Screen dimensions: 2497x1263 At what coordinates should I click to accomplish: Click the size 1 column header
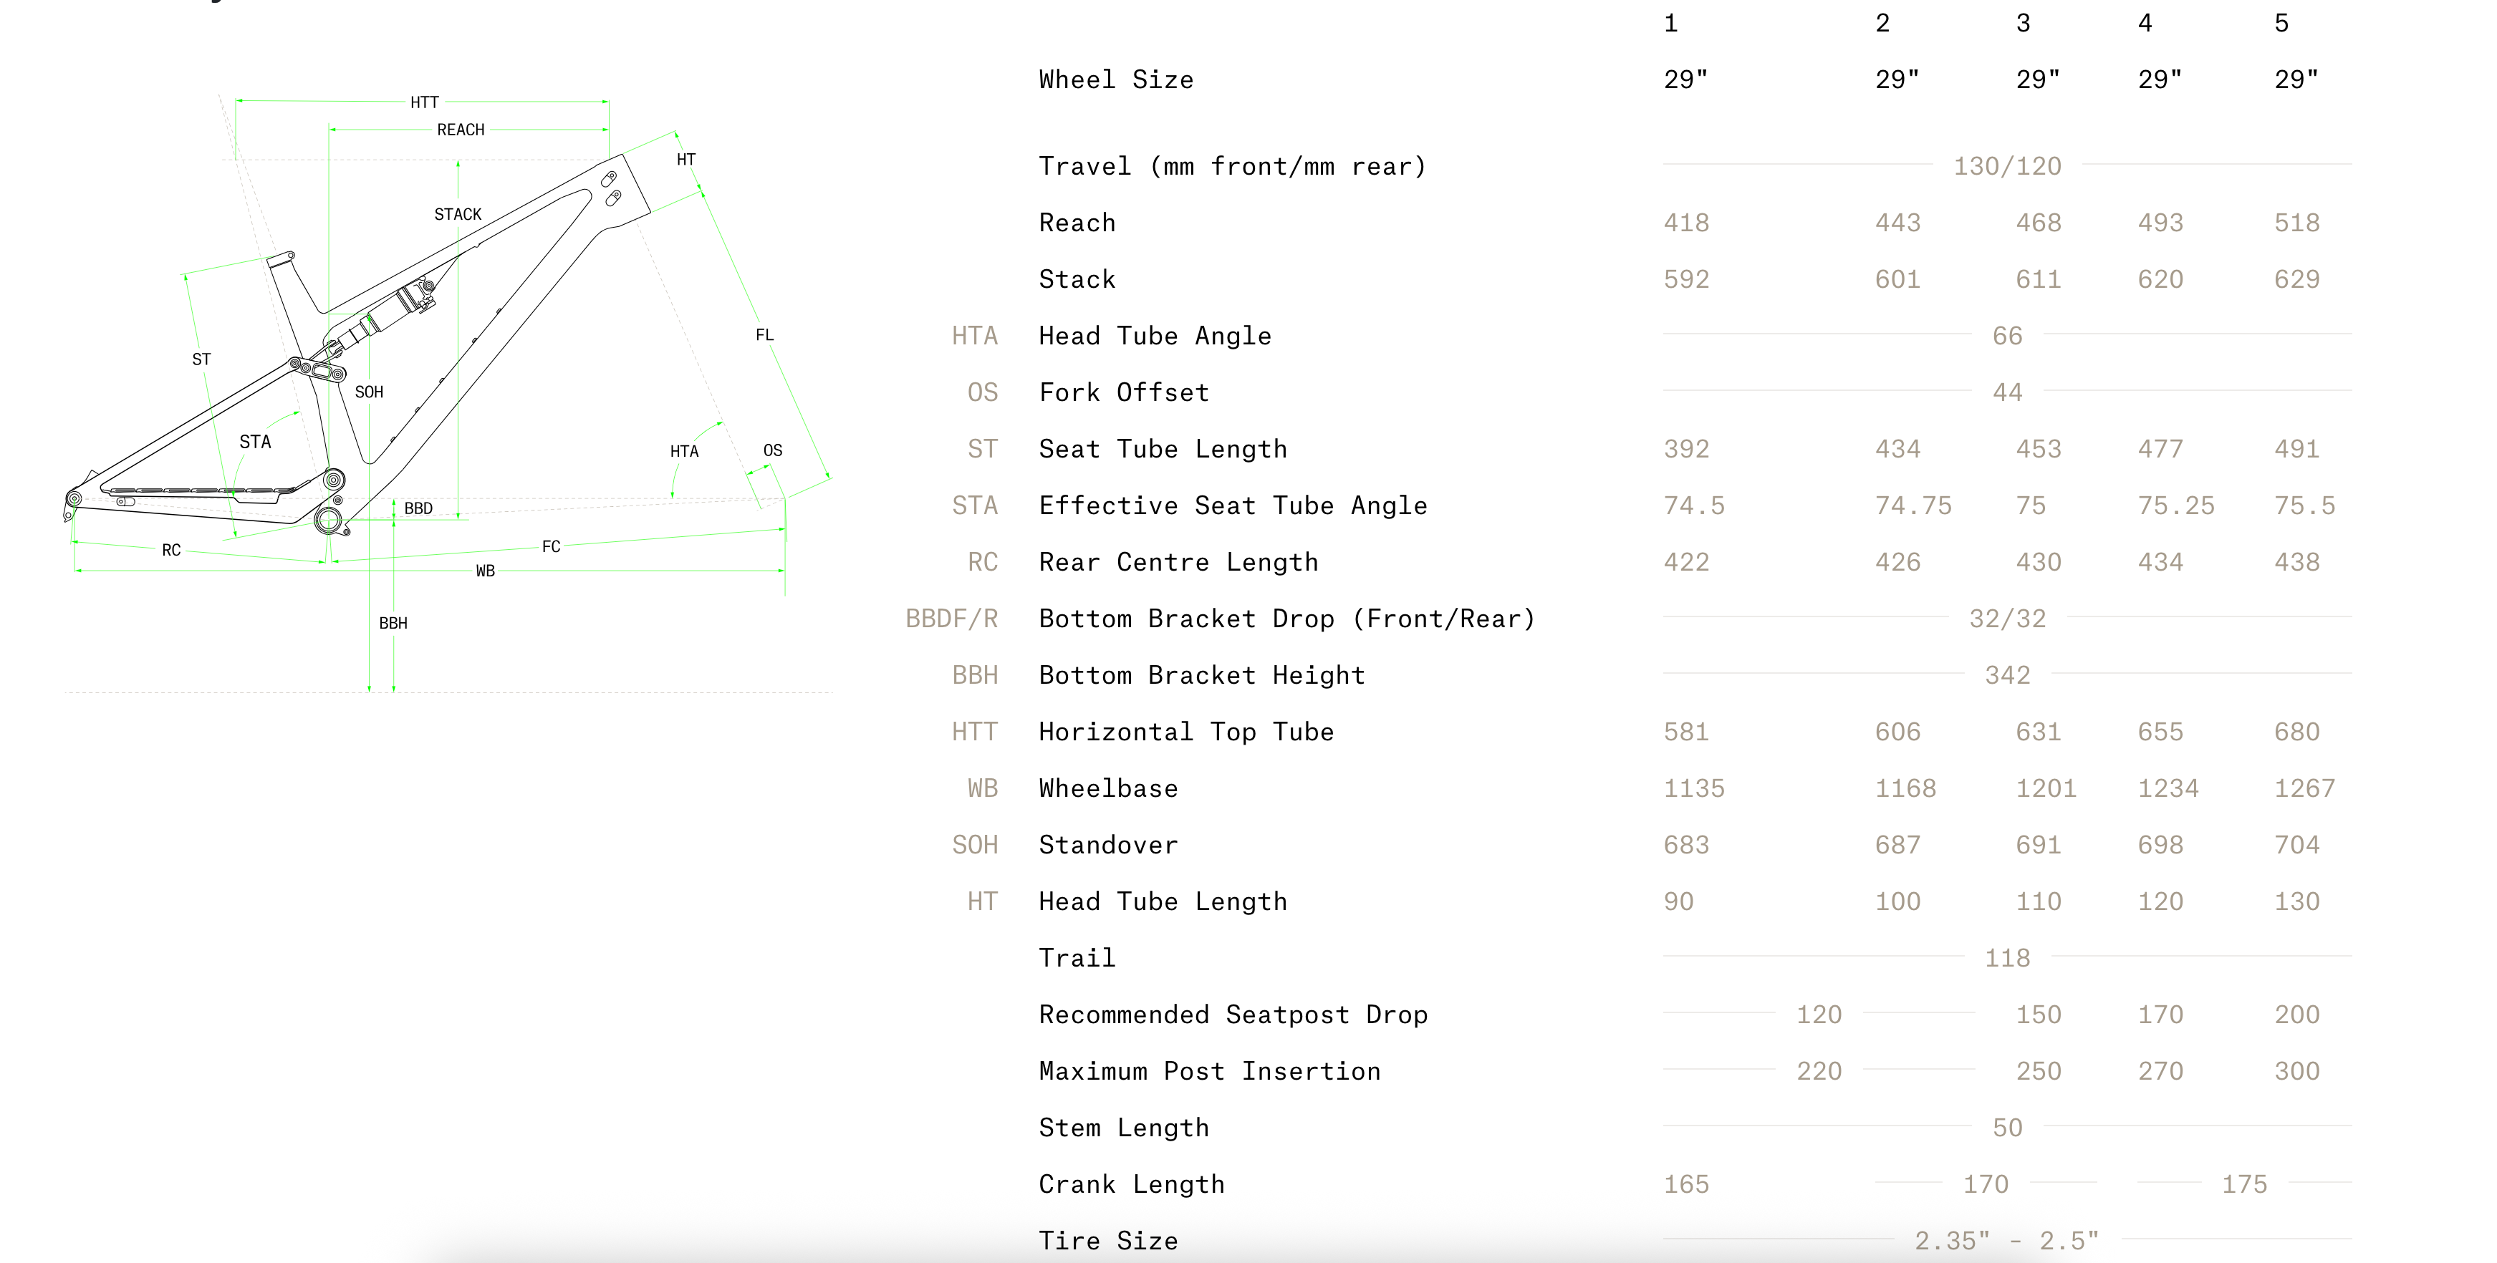point(1670,23)
